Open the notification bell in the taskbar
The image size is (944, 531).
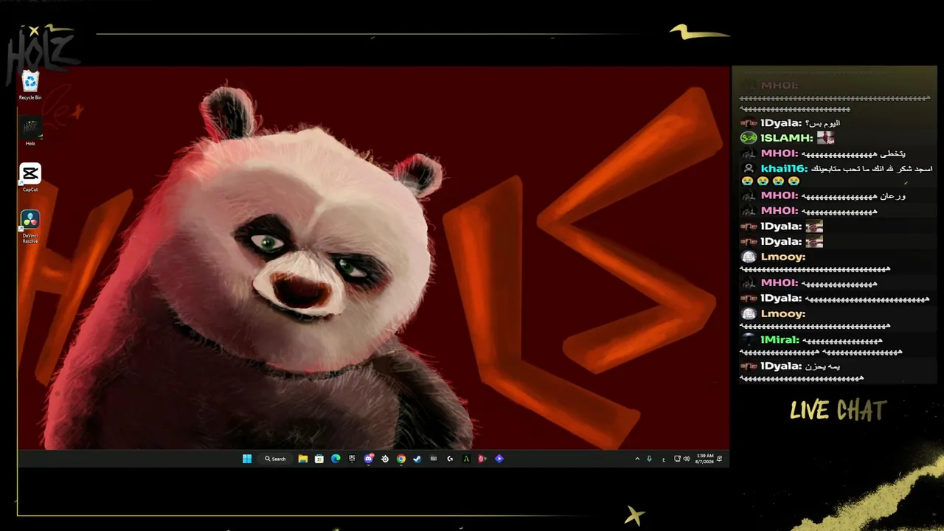tap(720, 459)
